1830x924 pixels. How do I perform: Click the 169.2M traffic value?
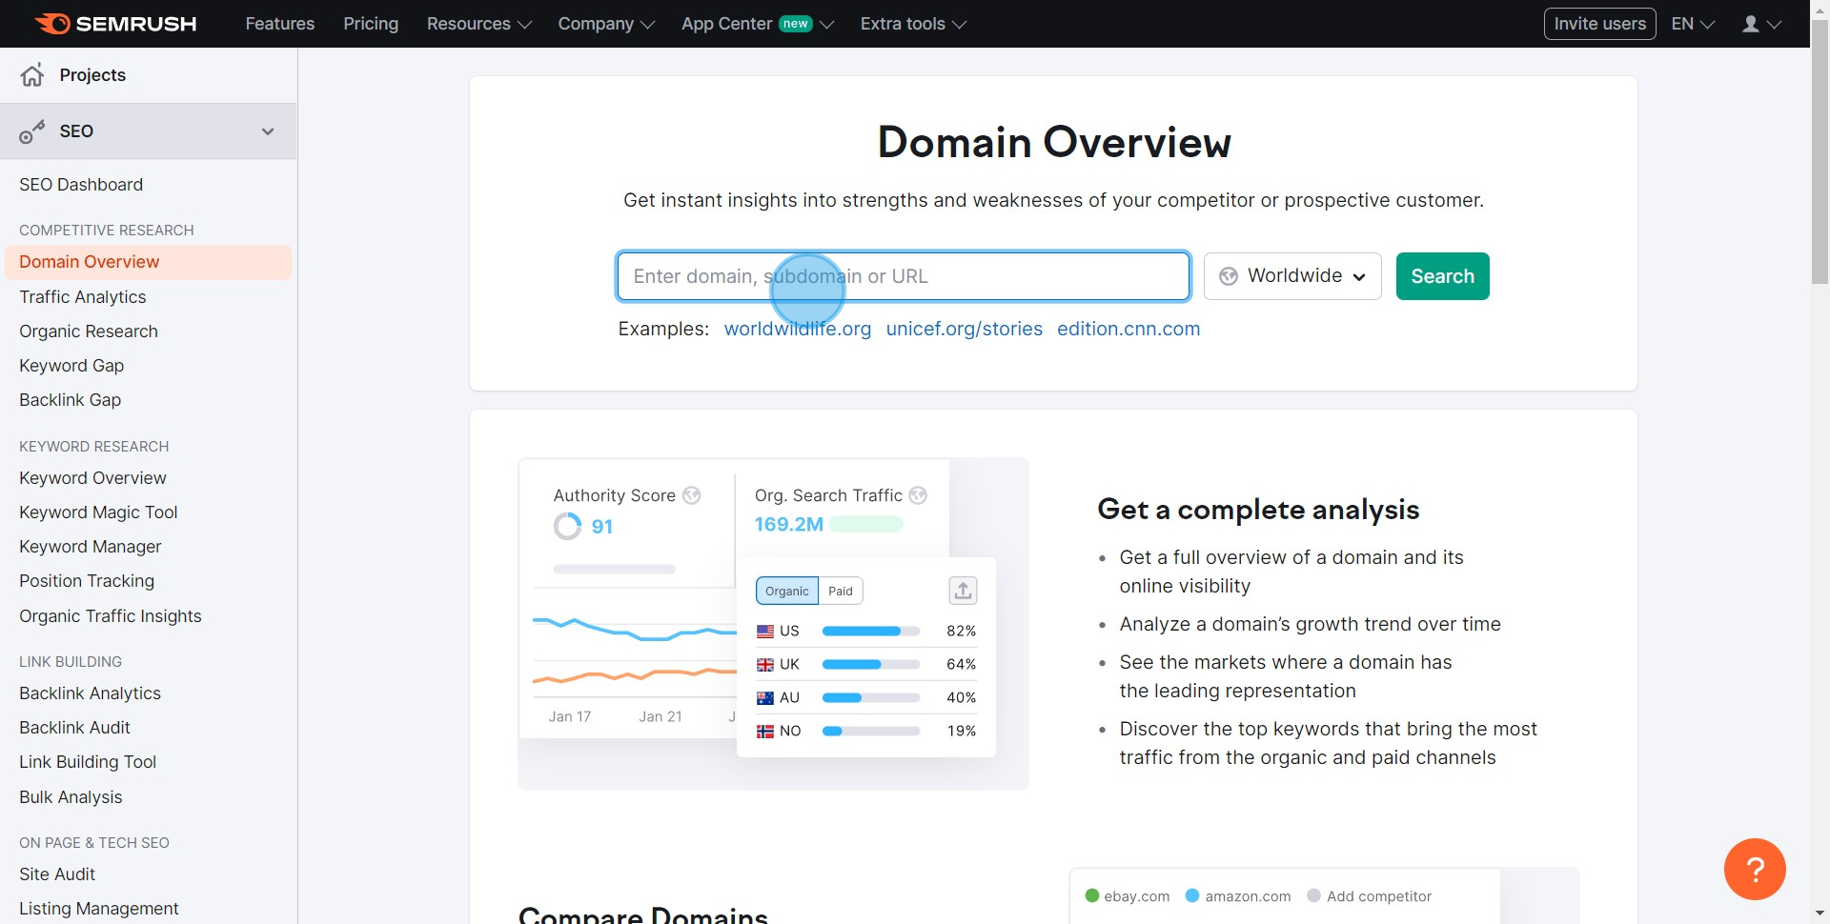coord(789,525)
